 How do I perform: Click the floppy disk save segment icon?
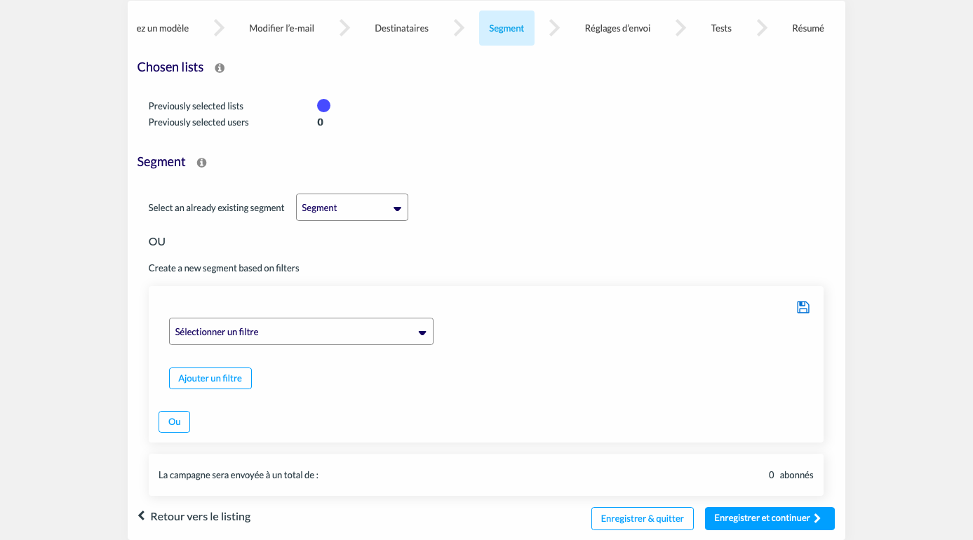click(803, 307)
